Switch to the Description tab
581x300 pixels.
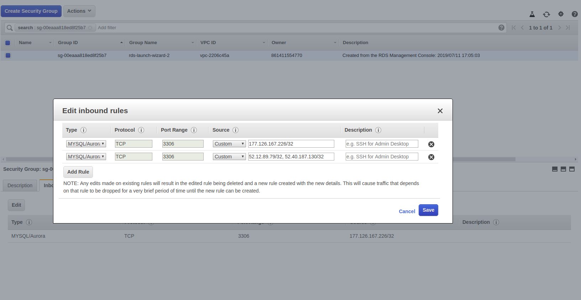coord(20,185)
